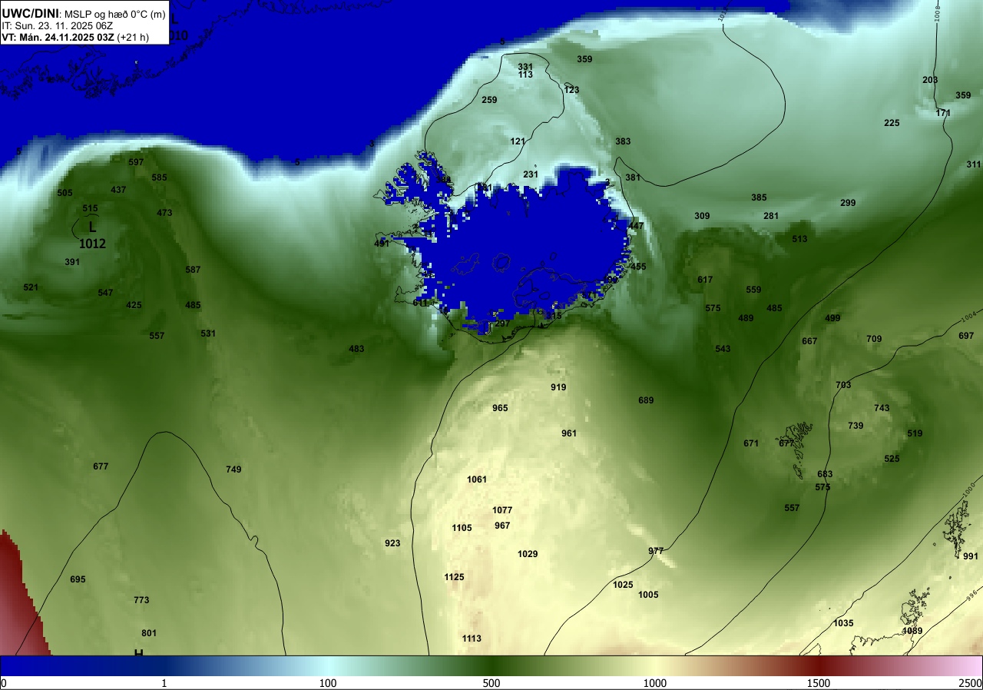Click the 331 value above 113

525,67
